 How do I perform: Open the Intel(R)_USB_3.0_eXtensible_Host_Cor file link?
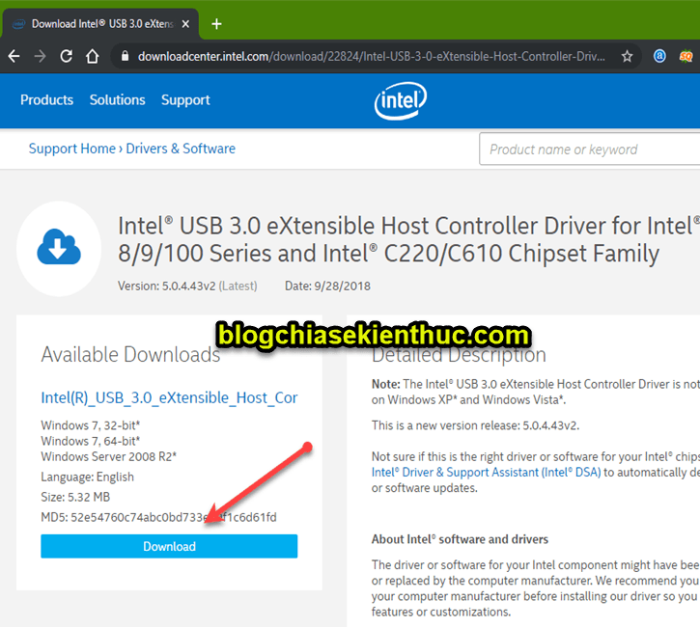pos(169,397)
